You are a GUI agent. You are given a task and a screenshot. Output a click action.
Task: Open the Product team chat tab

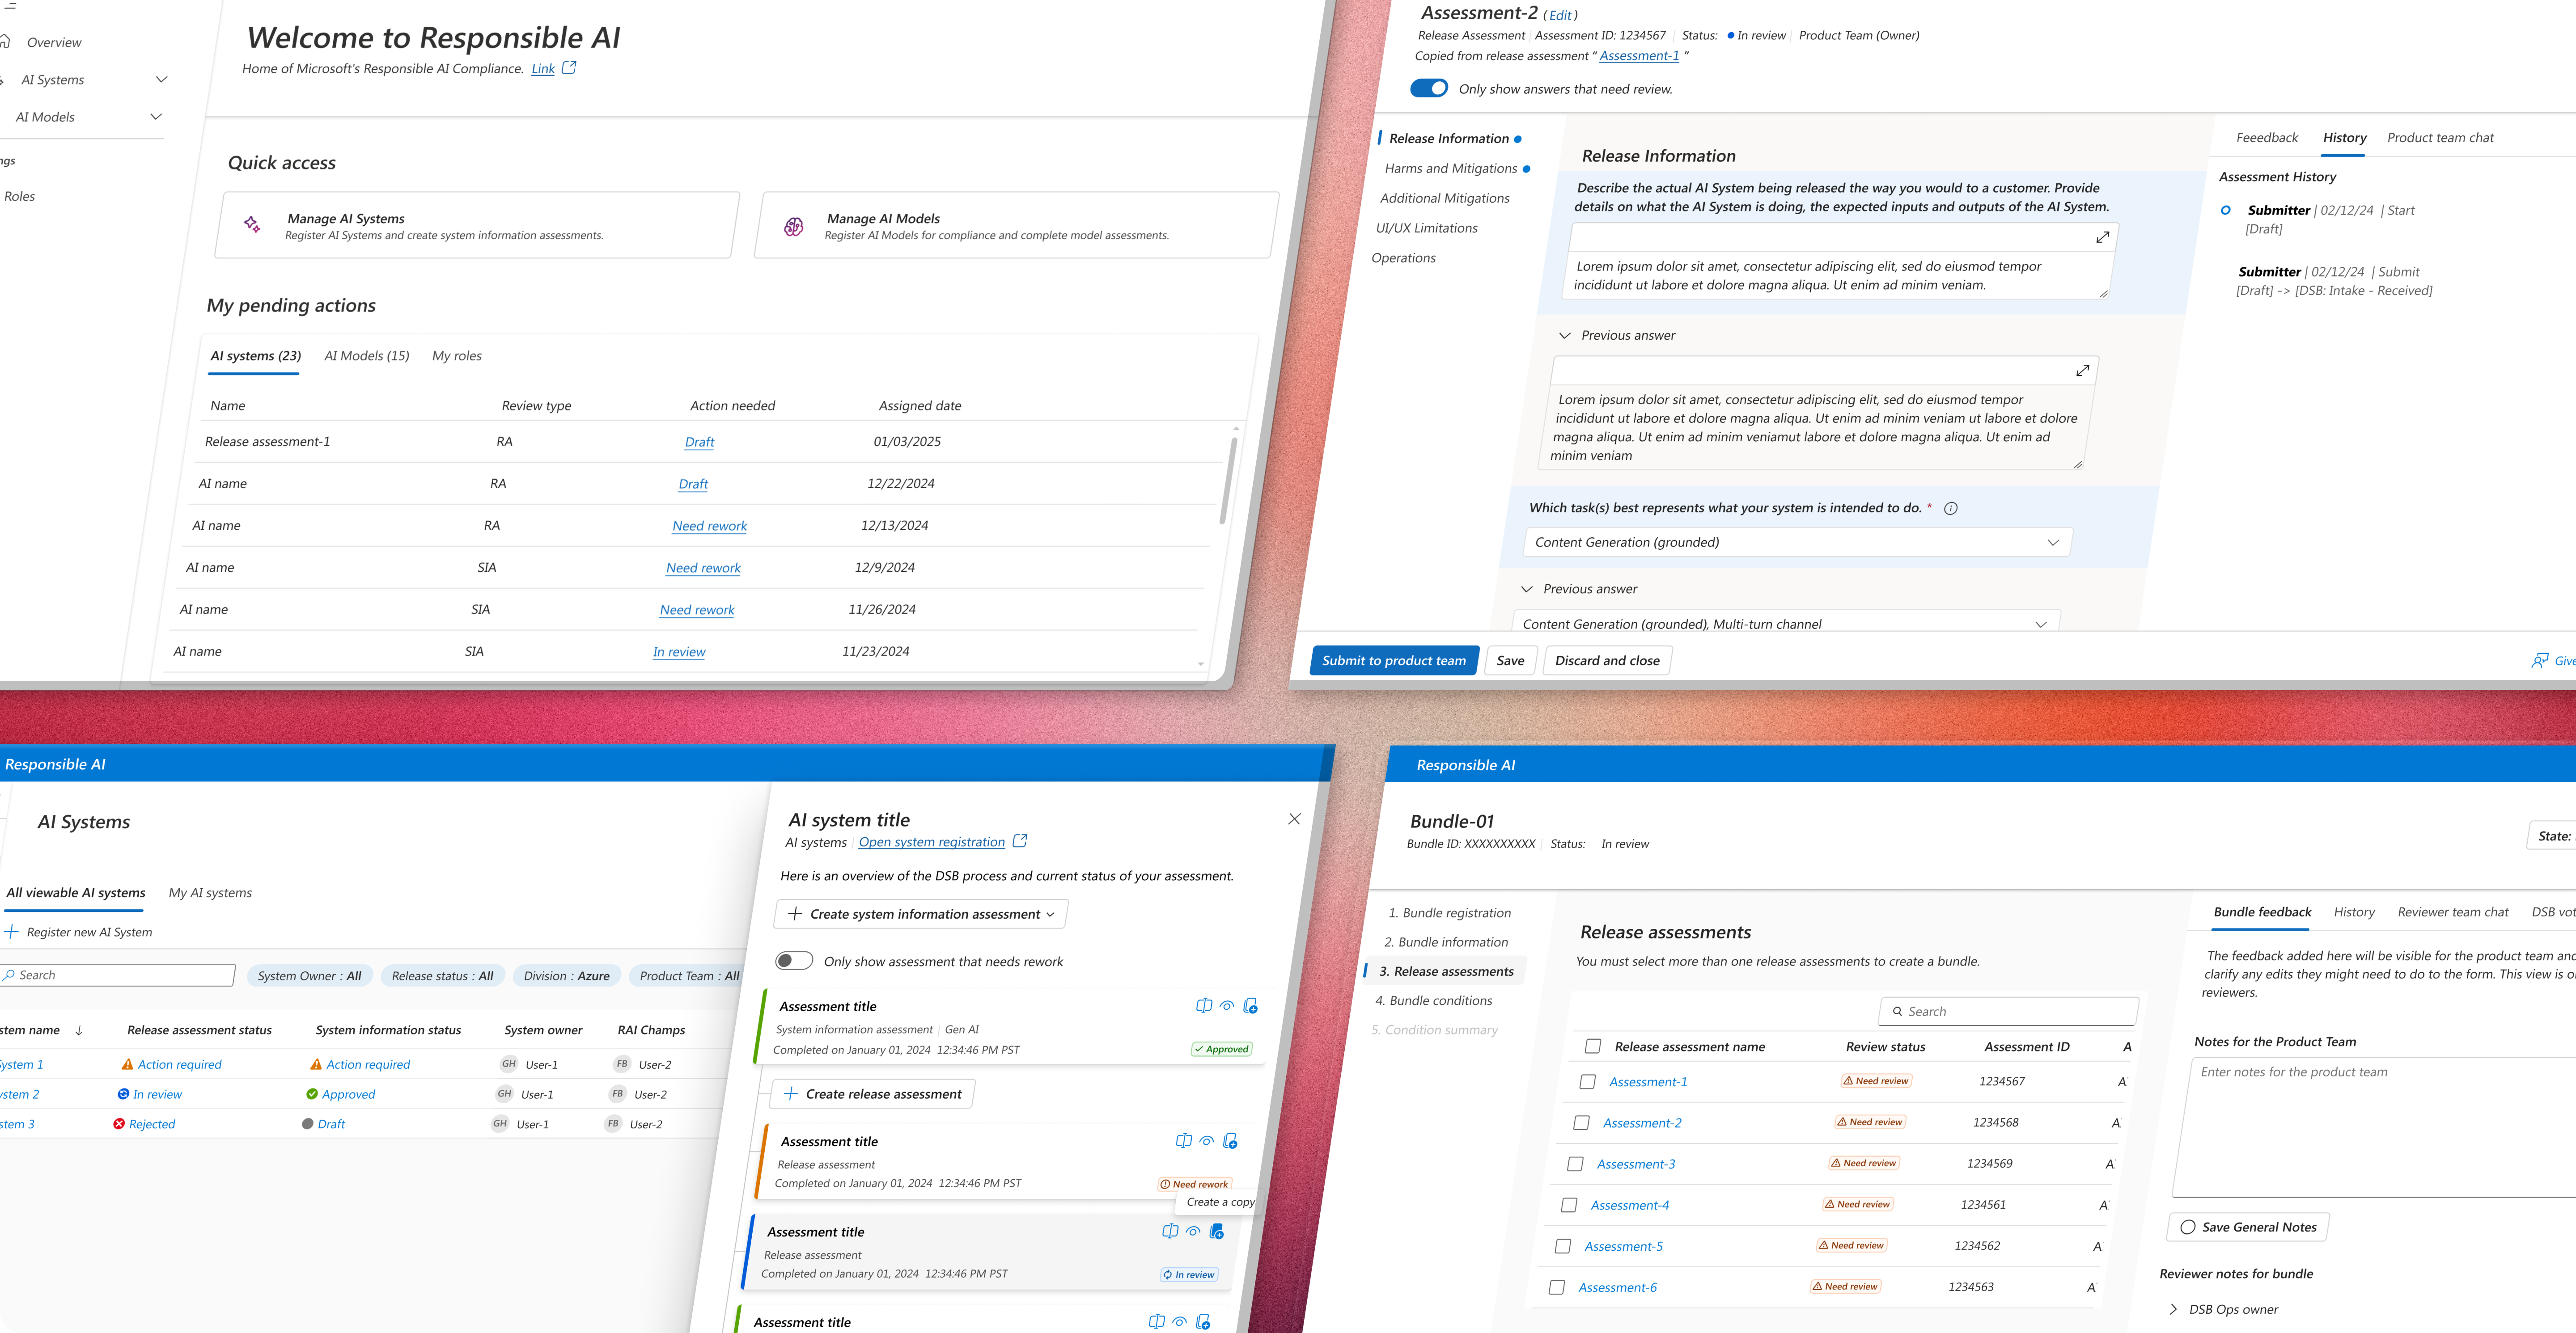click(x=2440, y=138)
